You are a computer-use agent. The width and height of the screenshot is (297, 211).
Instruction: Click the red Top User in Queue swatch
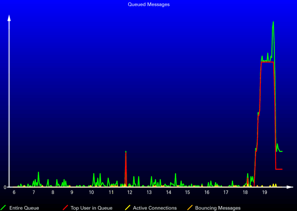point(65,208)
